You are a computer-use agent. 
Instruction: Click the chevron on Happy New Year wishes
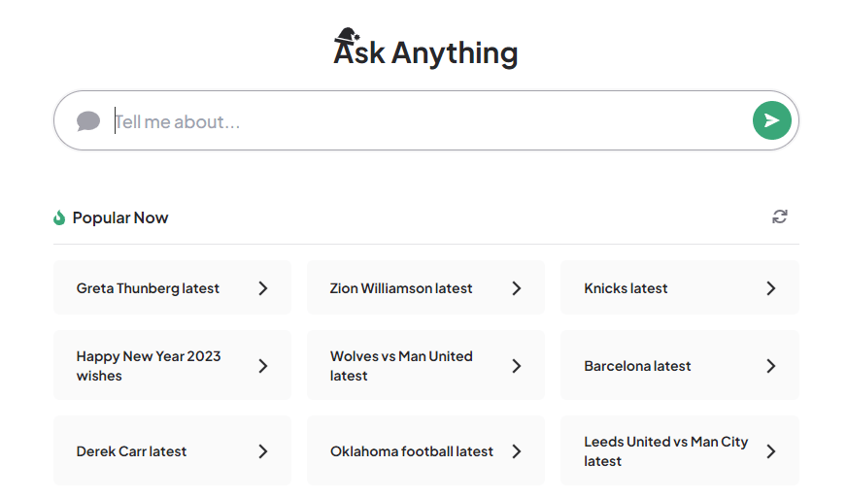263,366
